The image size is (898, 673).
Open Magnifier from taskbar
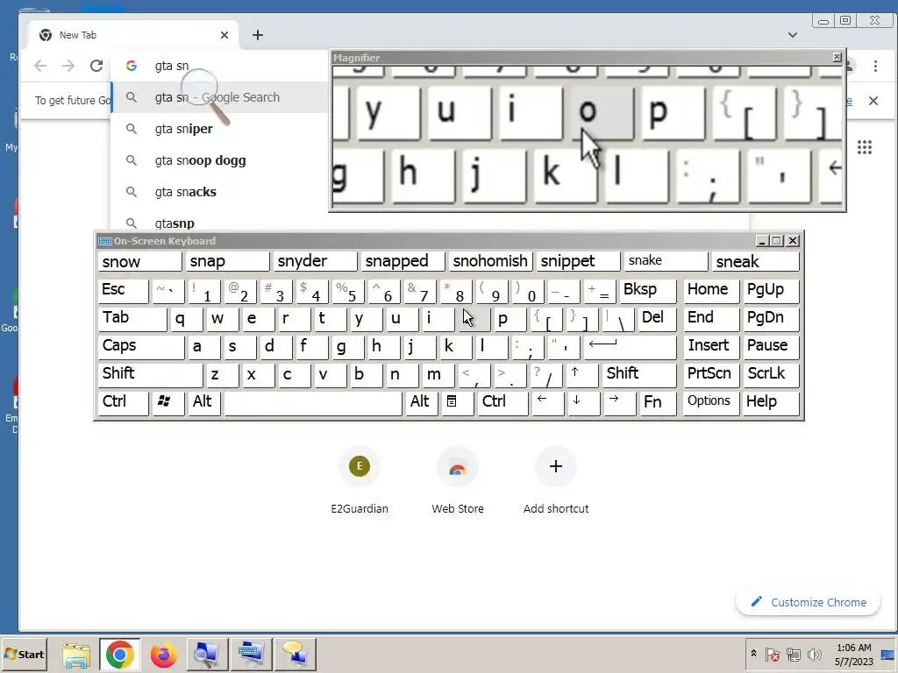207,655
